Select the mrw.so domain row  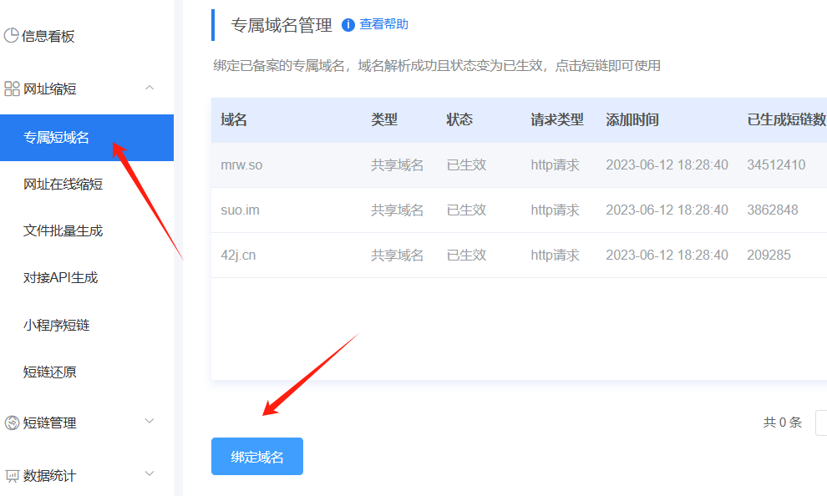click(241, 165)
